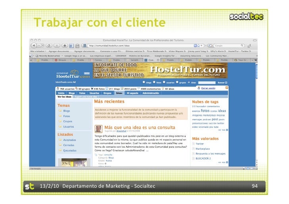
Task: Select the fotos search radio button
Action: [x=154, y=82]
